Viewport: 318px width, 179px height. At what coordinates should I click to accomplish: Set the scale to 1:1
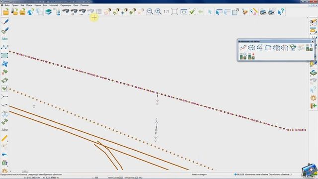click(x=166, y=12)
